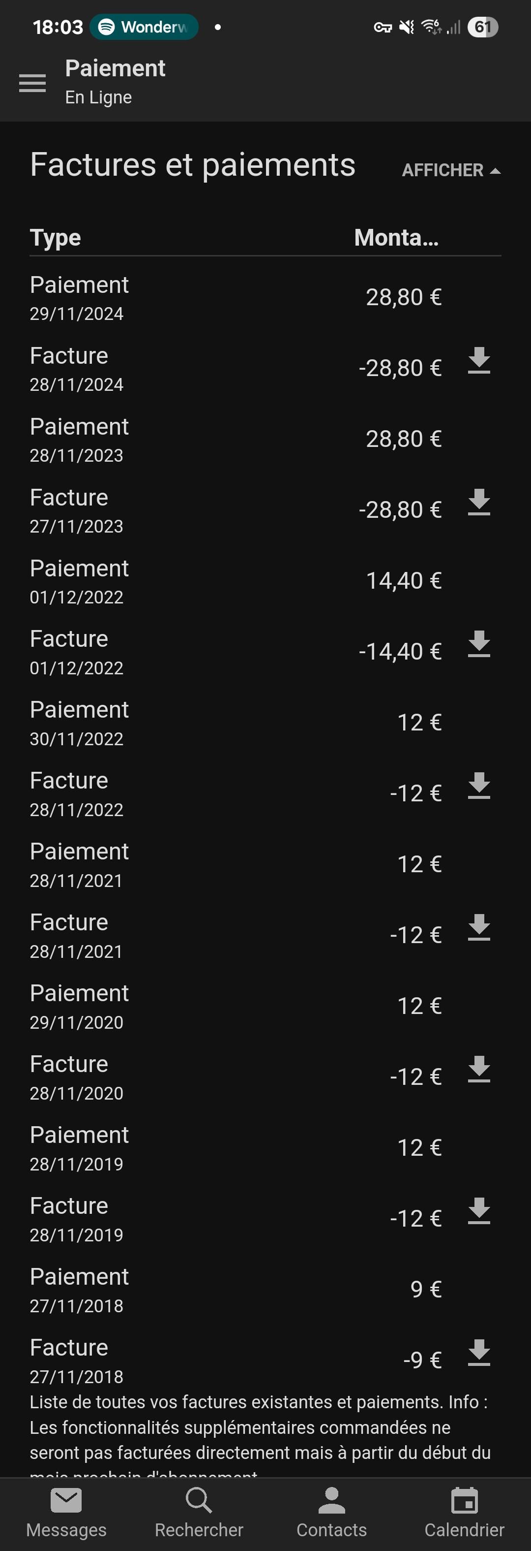The height and width of the screenshot is (1551, 531).
Task: Download the invoice dated 28/11/2019
Action: (x=479, y=1211)
